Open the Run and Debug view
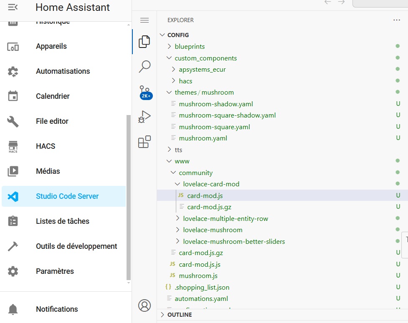This screenshot has width=408, height=323. [144, 117]
